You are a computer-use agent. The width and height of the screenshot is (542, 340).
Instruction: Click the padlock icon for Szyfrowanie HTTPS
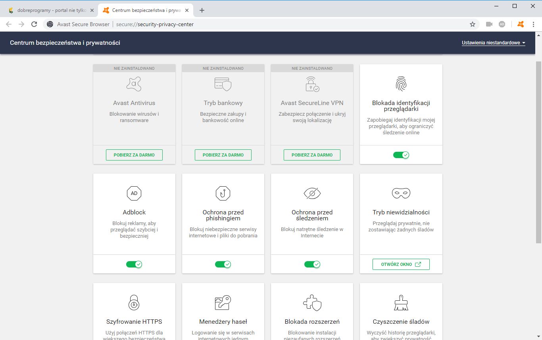click(134, 303)
